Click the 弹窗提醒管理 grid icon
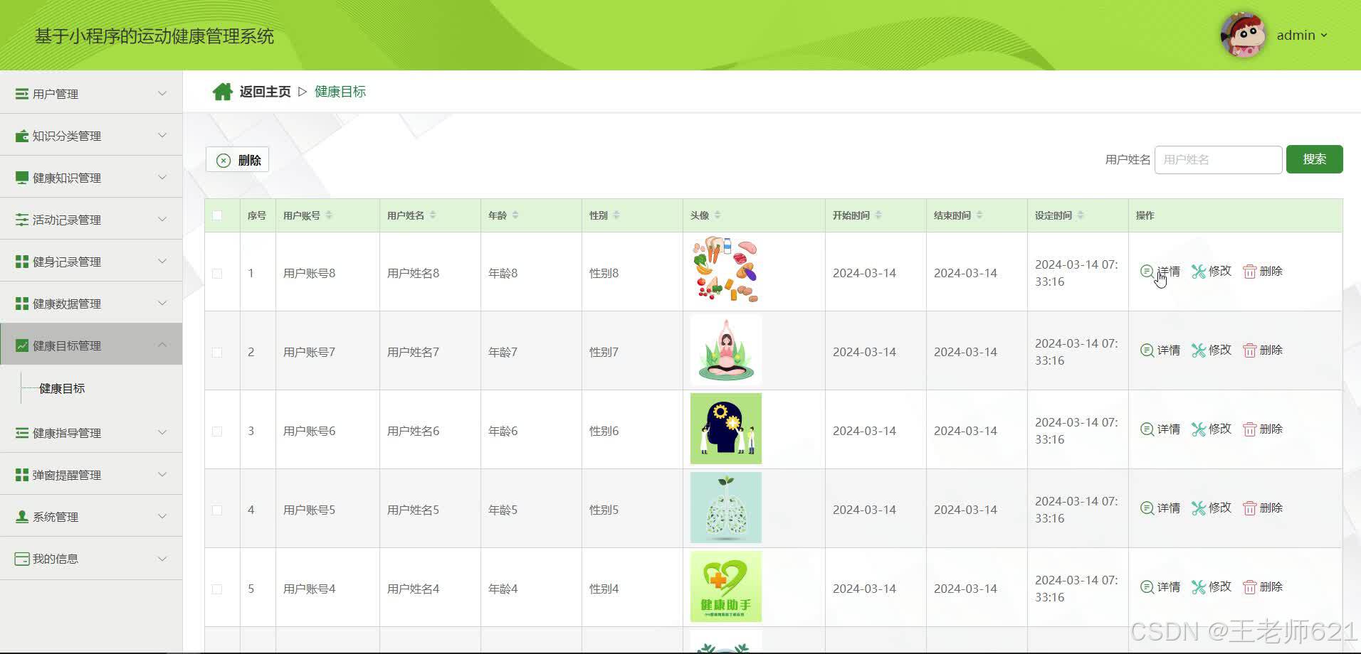Viewport: 1361px width, 654px height. pyautogui.click(x=22, y=475)
